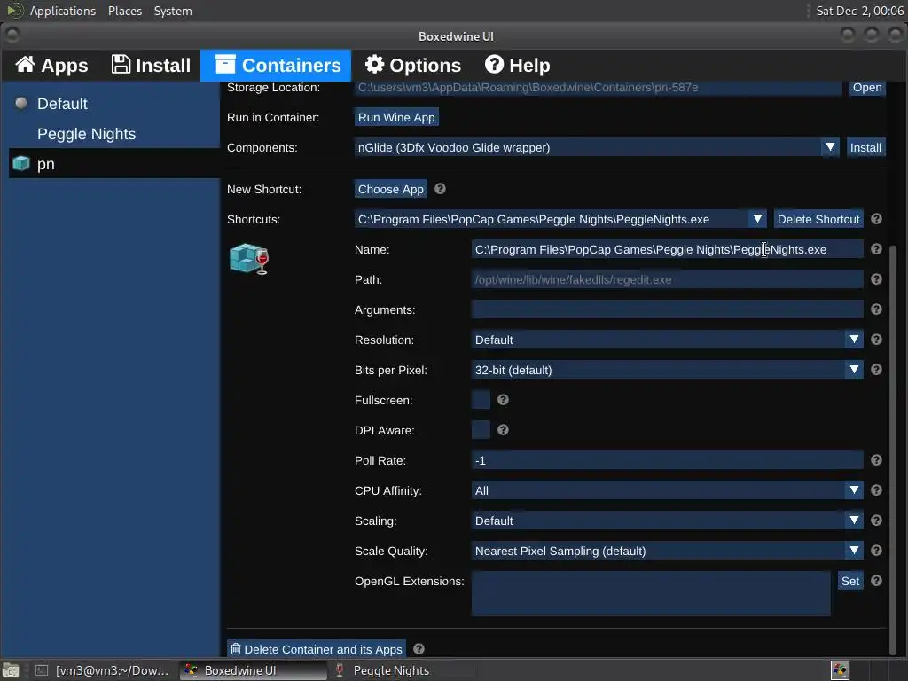Click the Set OpenGL Extensions button
Screen dimensions: 908x681
tap(850, 581)
